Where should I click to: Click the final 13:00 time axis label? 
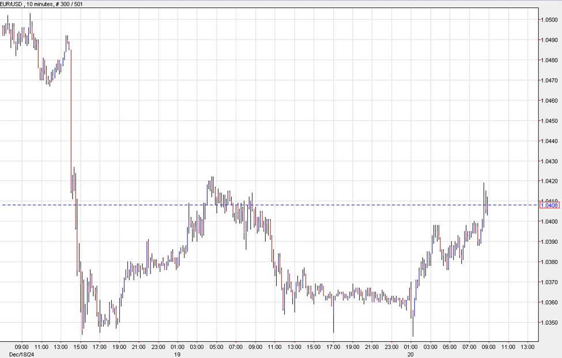527,346
